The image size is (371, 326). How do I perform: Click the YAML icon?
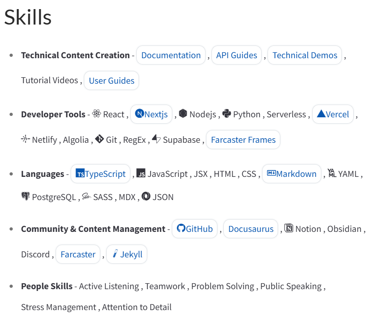pyautogui.click(x=332, y=173)
